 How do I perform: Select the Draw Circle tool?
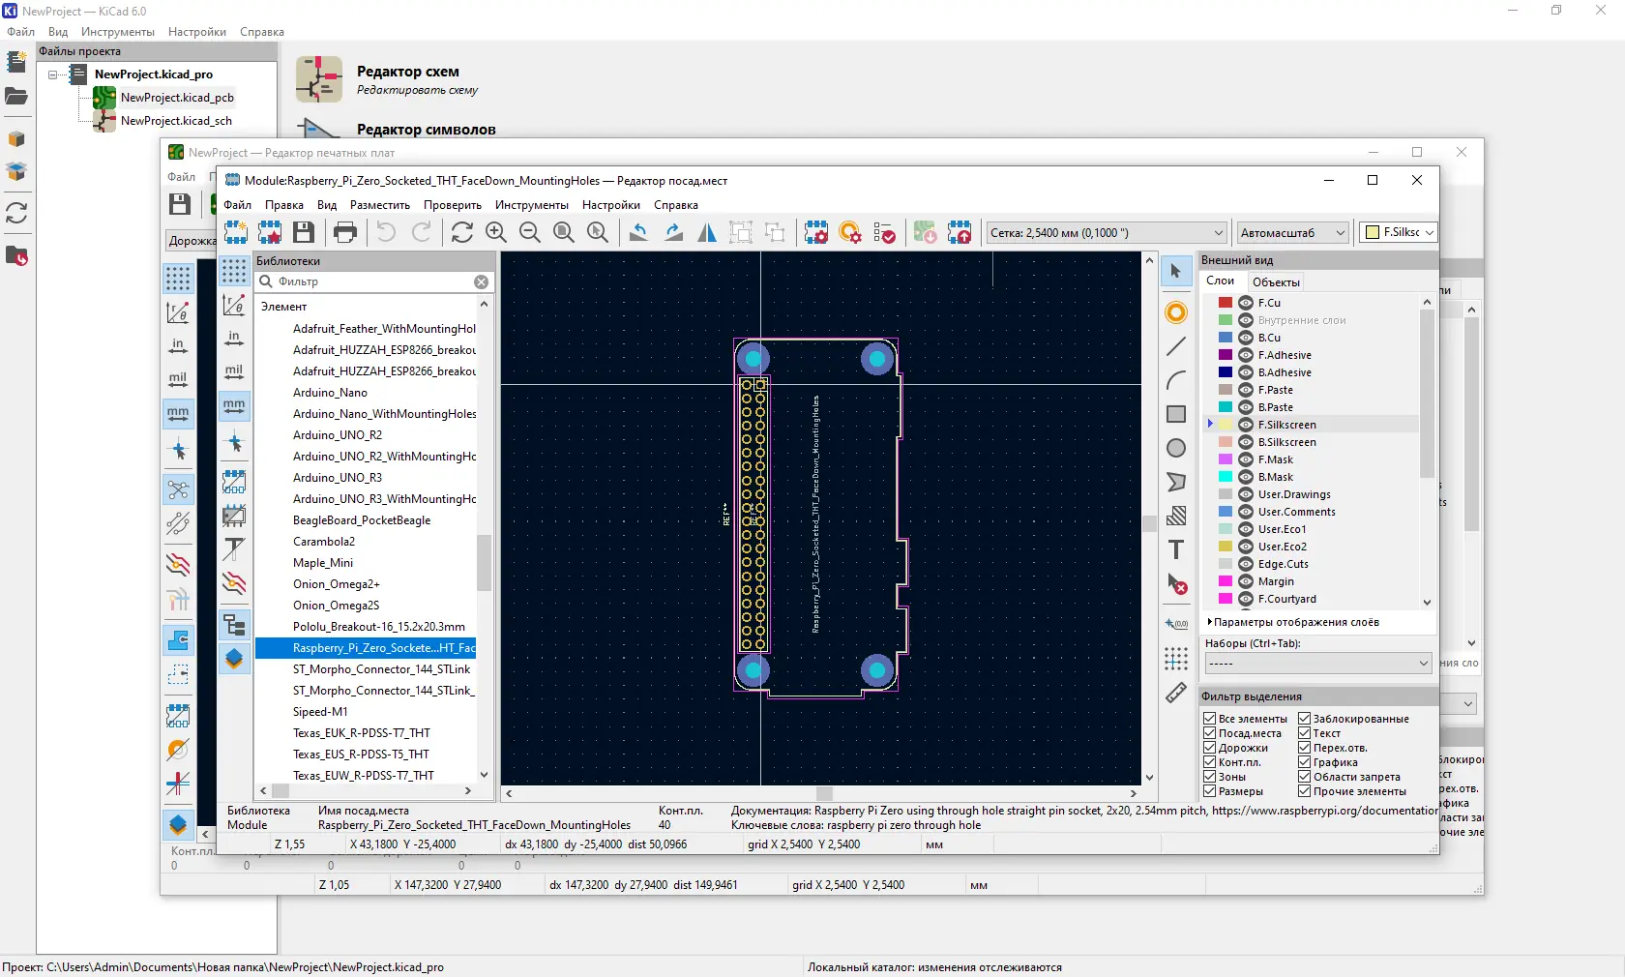coord(1176,448)
